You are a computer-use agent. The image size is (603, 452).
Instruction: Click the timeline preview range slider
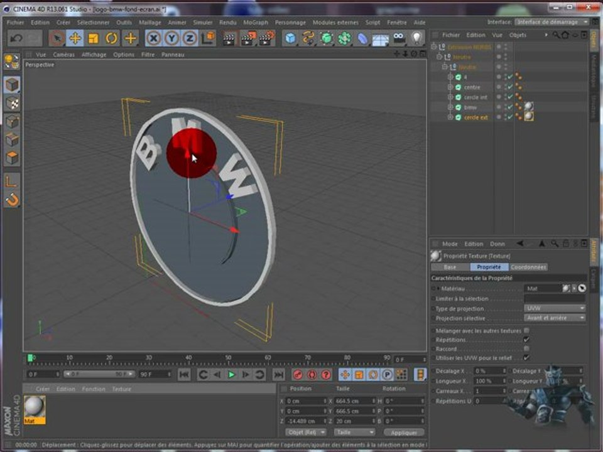(99, 374)
